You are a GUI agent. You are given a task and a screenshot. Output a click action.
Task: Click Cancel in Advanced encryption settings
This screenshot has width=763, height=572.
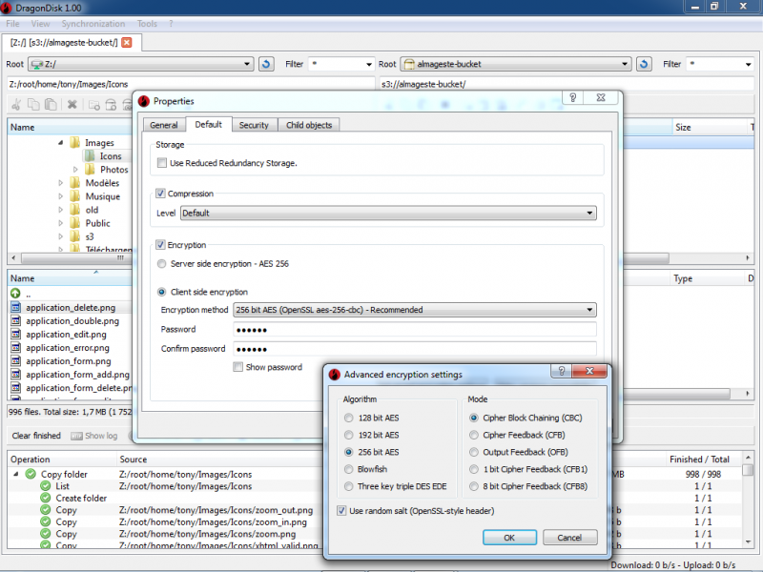[x=569, y=538]
